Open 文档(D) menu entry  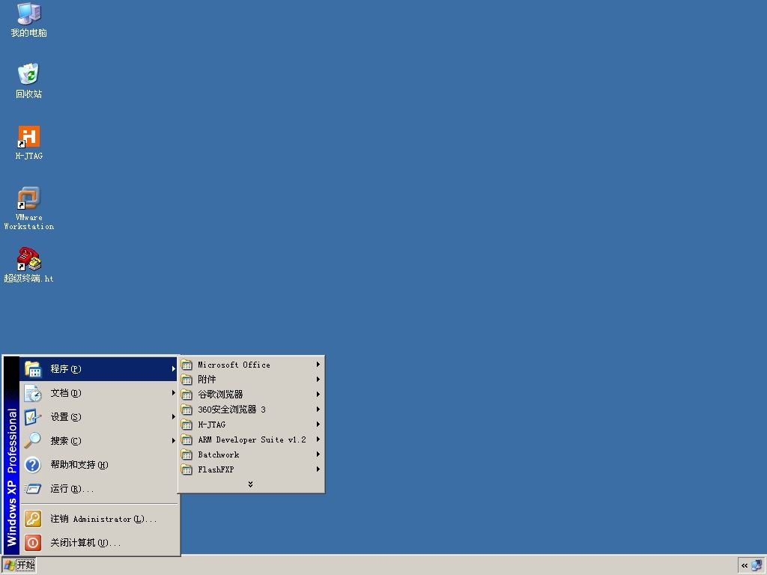(x=99, y=393)
